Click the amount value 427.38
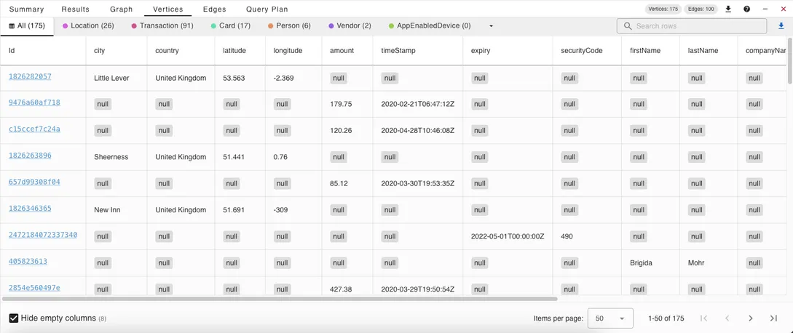This screenshot has width=793, height=333. 341,289
